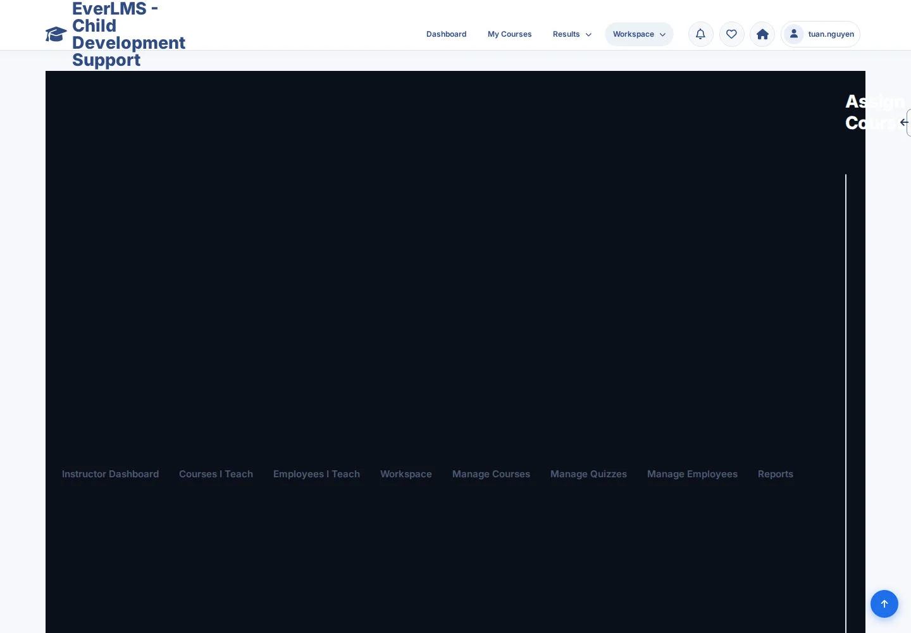
Task: Open the Workspace tab in the dark bar
Action: [x=406, y=474]
